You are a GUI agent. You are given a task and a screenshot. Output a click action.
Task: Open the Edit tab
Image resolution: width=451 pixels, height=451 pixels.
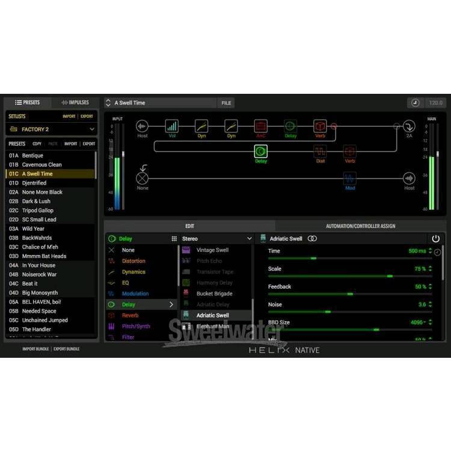coord(189,226)
